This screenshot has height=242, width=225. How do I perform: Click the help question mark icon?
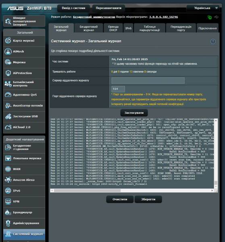pyautogui.click(x=213, y=42)
